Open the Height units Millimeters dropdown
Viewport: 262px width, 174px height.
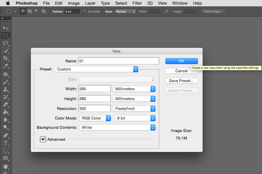[x=134, y=99]
